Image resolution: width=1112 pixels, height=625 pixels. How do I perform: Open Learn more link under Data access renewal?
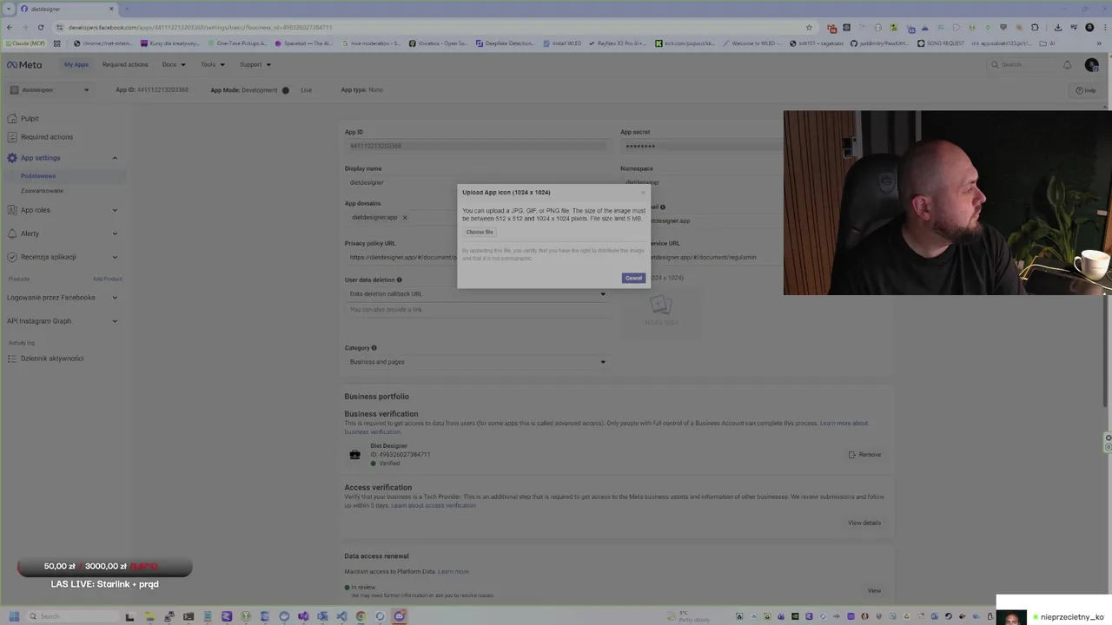click(453, 571)
